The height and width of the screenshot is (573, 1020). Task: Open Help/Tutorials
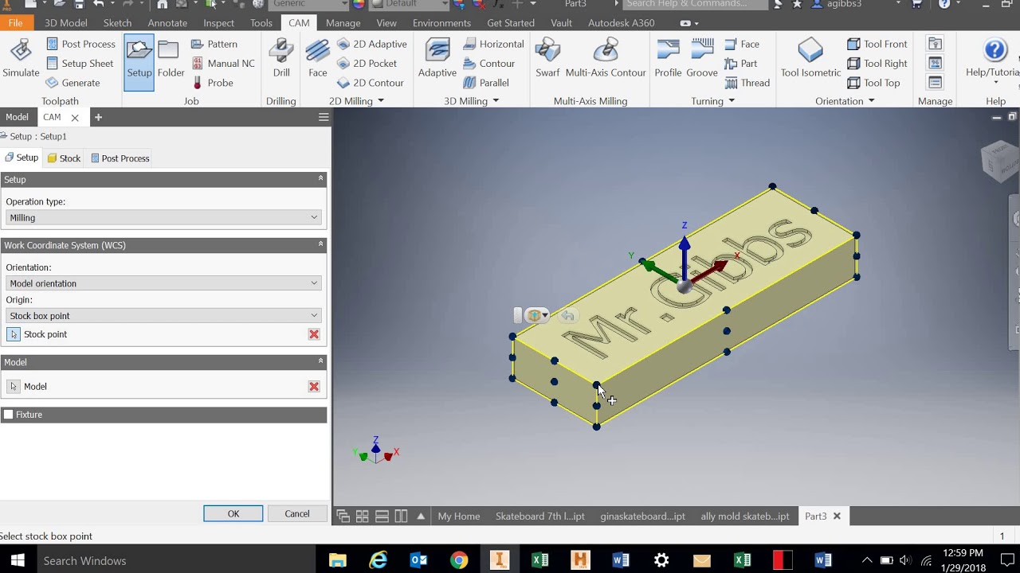(993, 60)
